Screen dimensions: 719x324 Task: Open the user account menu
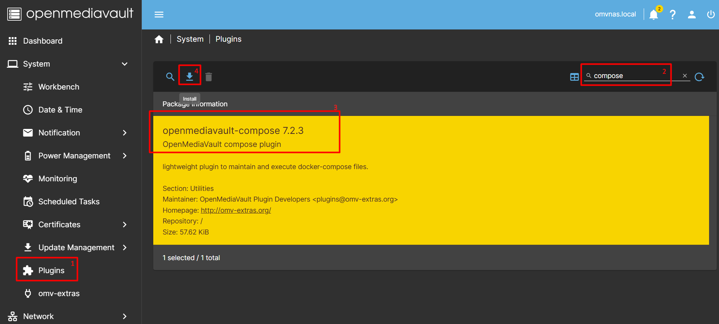692,15
